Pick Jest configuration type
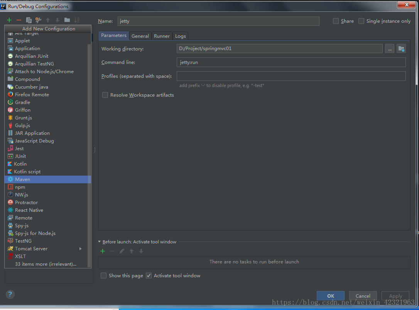419x310 pixels. tap(48, 149)
